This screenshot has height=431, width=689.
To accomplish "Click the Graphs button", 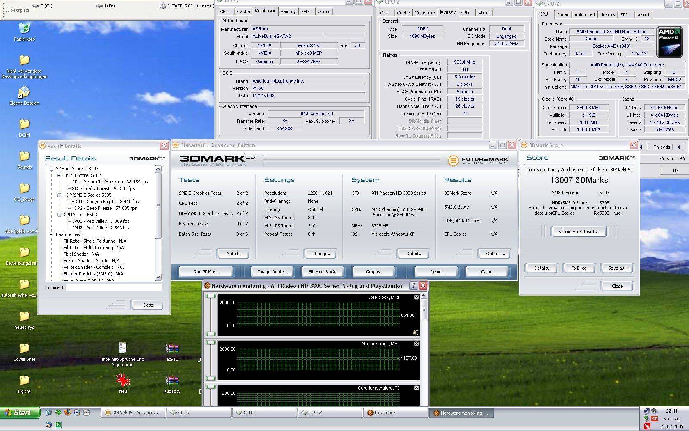I will pyautogui.click(x=374, y=272).
